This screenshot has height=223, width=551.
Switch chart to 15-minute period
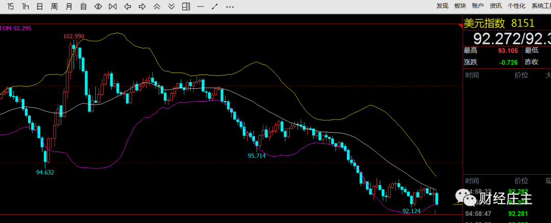click(x=11, y=6)
